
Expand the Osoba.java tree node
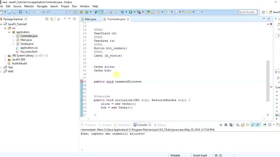click(x=14, y=44)
